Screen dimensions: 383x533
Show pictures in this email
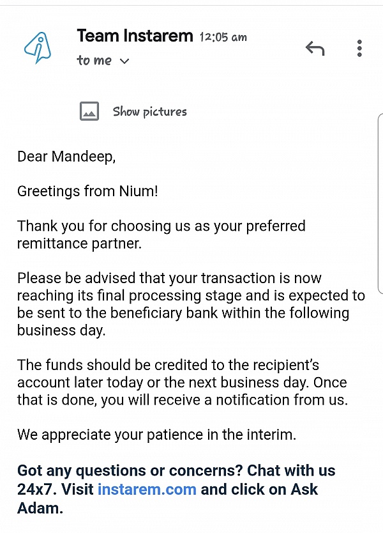150,111
